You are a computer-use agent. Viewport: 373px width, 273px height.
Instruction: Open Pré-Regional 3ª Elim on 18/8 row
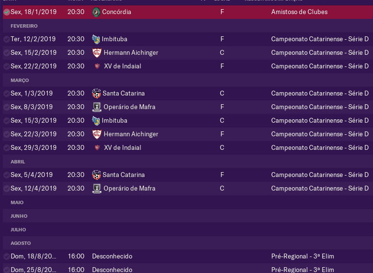click(x=303, y=257)
